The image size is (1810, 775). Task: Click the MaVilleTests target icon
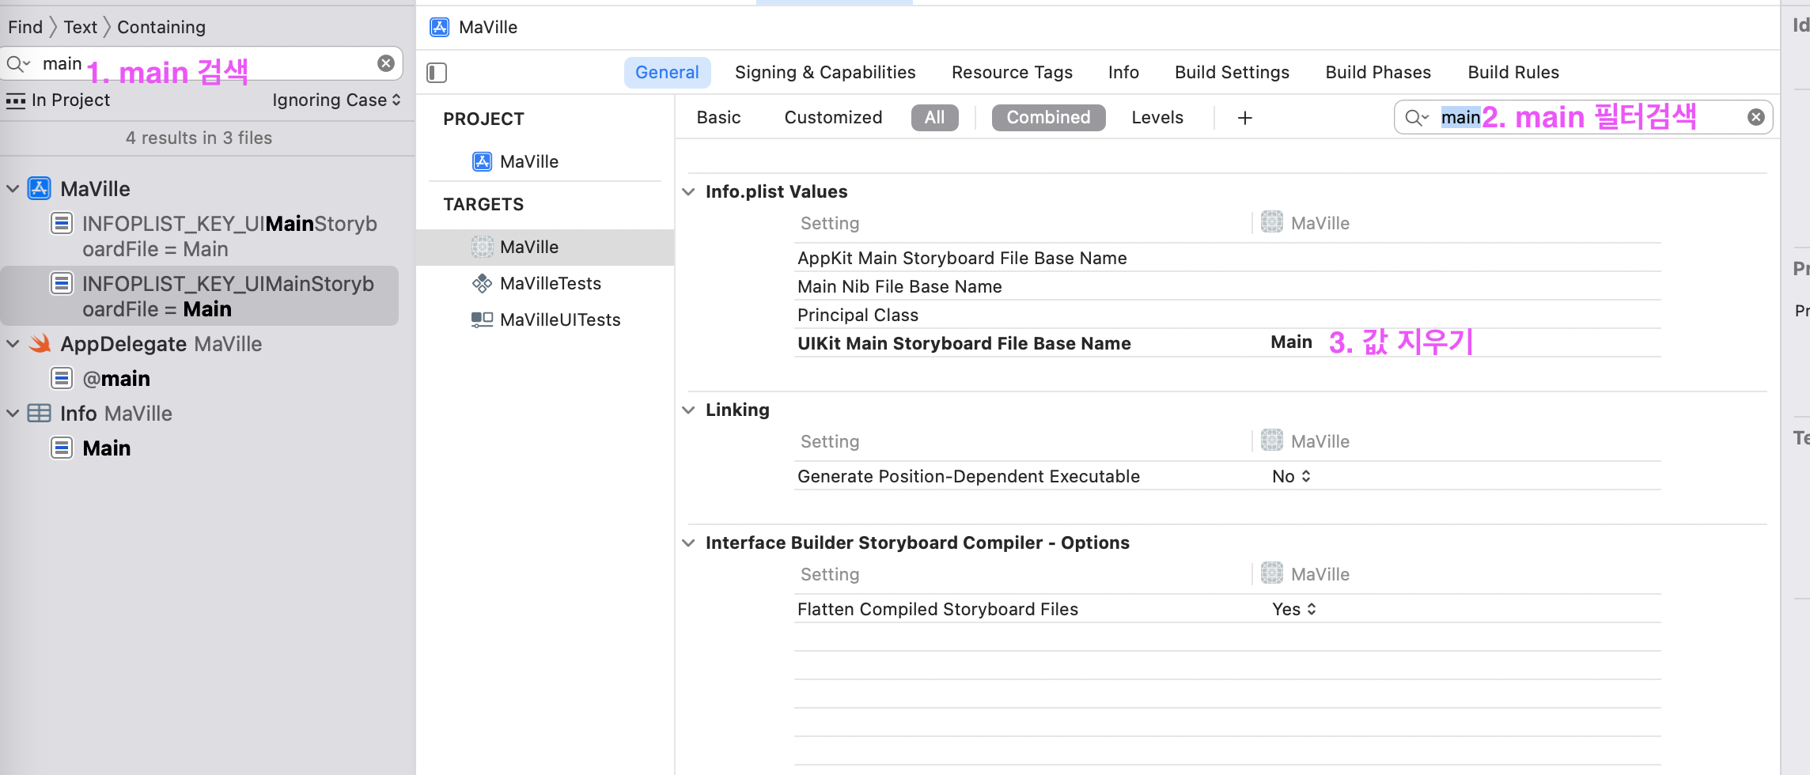click(482, 283)
